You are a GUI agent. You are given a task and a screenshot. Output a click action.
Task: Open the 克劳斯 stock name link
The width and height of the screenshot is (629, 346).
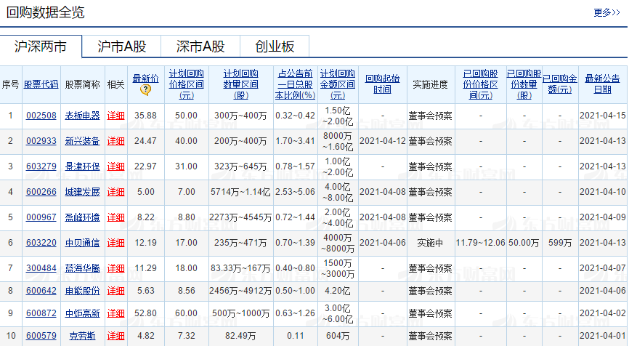pos(82,336)
